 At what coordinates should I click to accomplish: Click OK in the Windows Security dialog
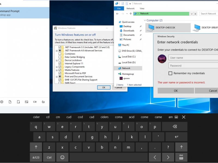(x=176, y=91)
